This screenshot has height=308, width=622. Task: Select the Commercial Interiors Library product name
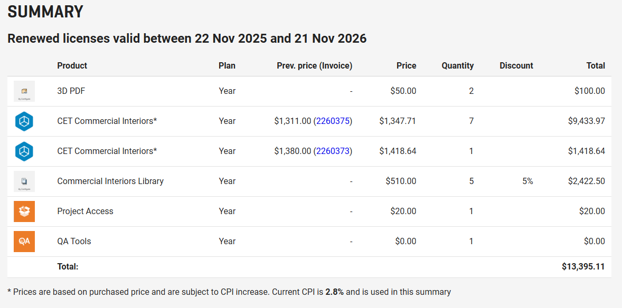(110, 181)
